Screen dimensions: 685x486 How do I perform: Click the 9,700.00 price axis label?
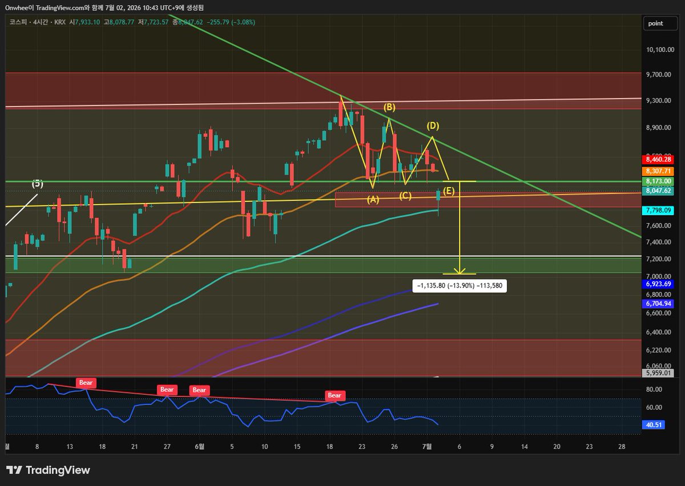tap(659, 75)
